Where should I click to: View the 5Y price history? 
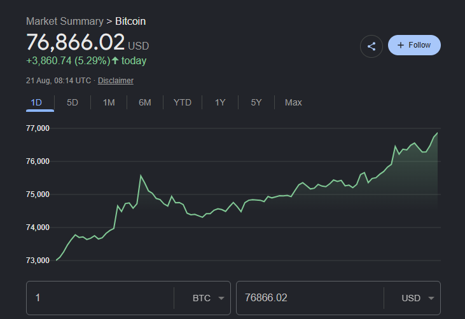[256, 102]
